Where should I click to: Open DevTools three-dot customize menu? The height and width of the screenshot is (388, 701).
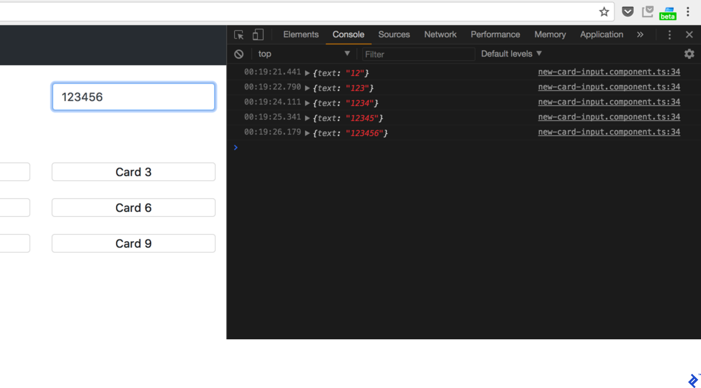tap(669, 35)
